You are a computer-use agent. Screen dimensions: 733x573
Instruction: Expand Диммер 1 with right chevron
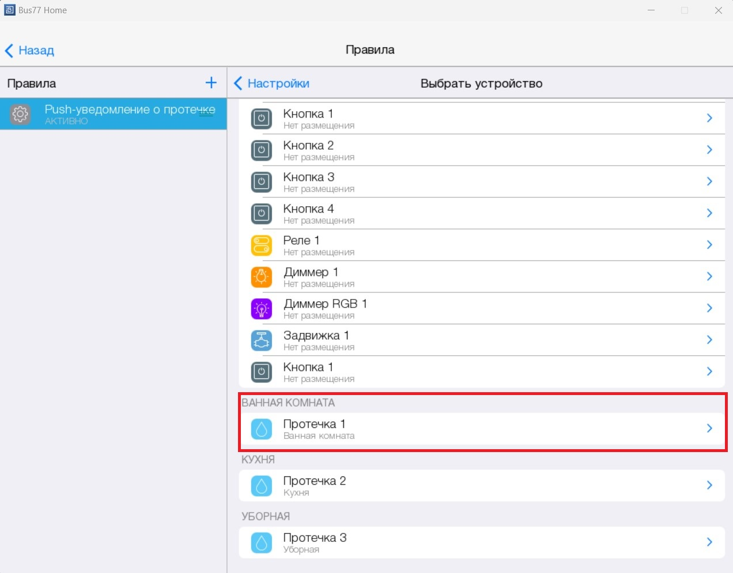709,276
